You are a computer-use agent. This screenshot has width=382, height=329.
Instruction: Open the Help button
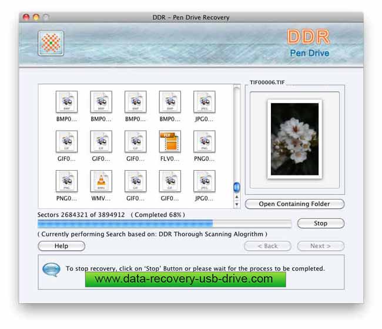point(61,246)
